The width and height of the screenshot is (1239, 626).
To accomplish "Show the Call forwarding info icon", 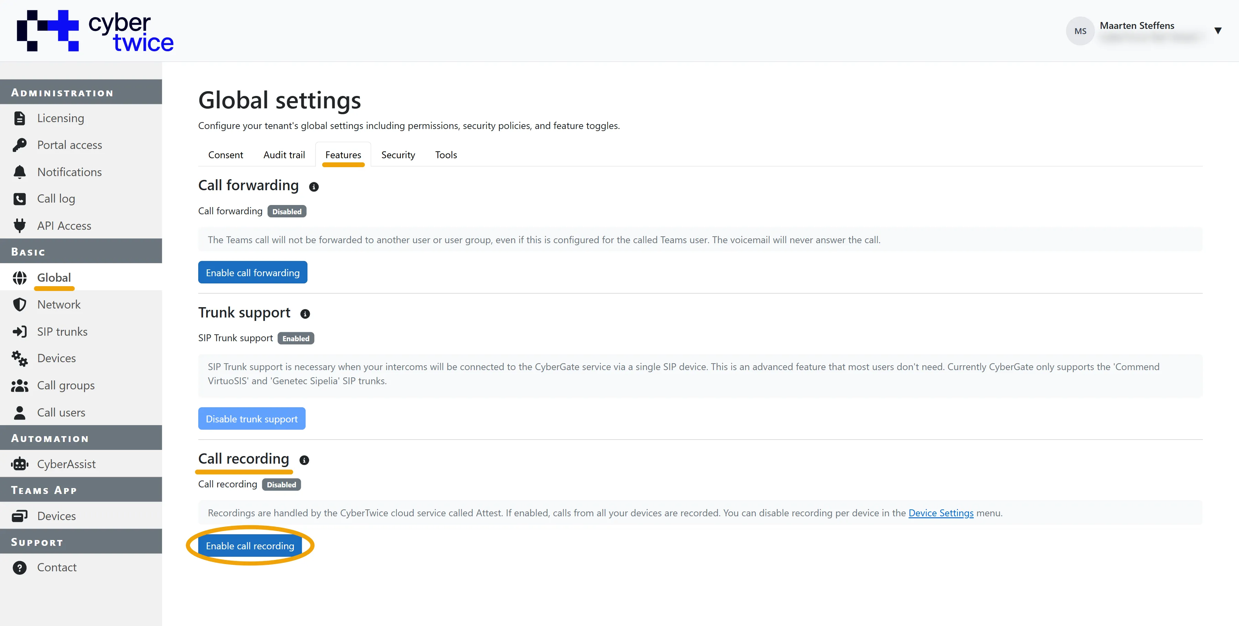I will click(x=314, y=187).
